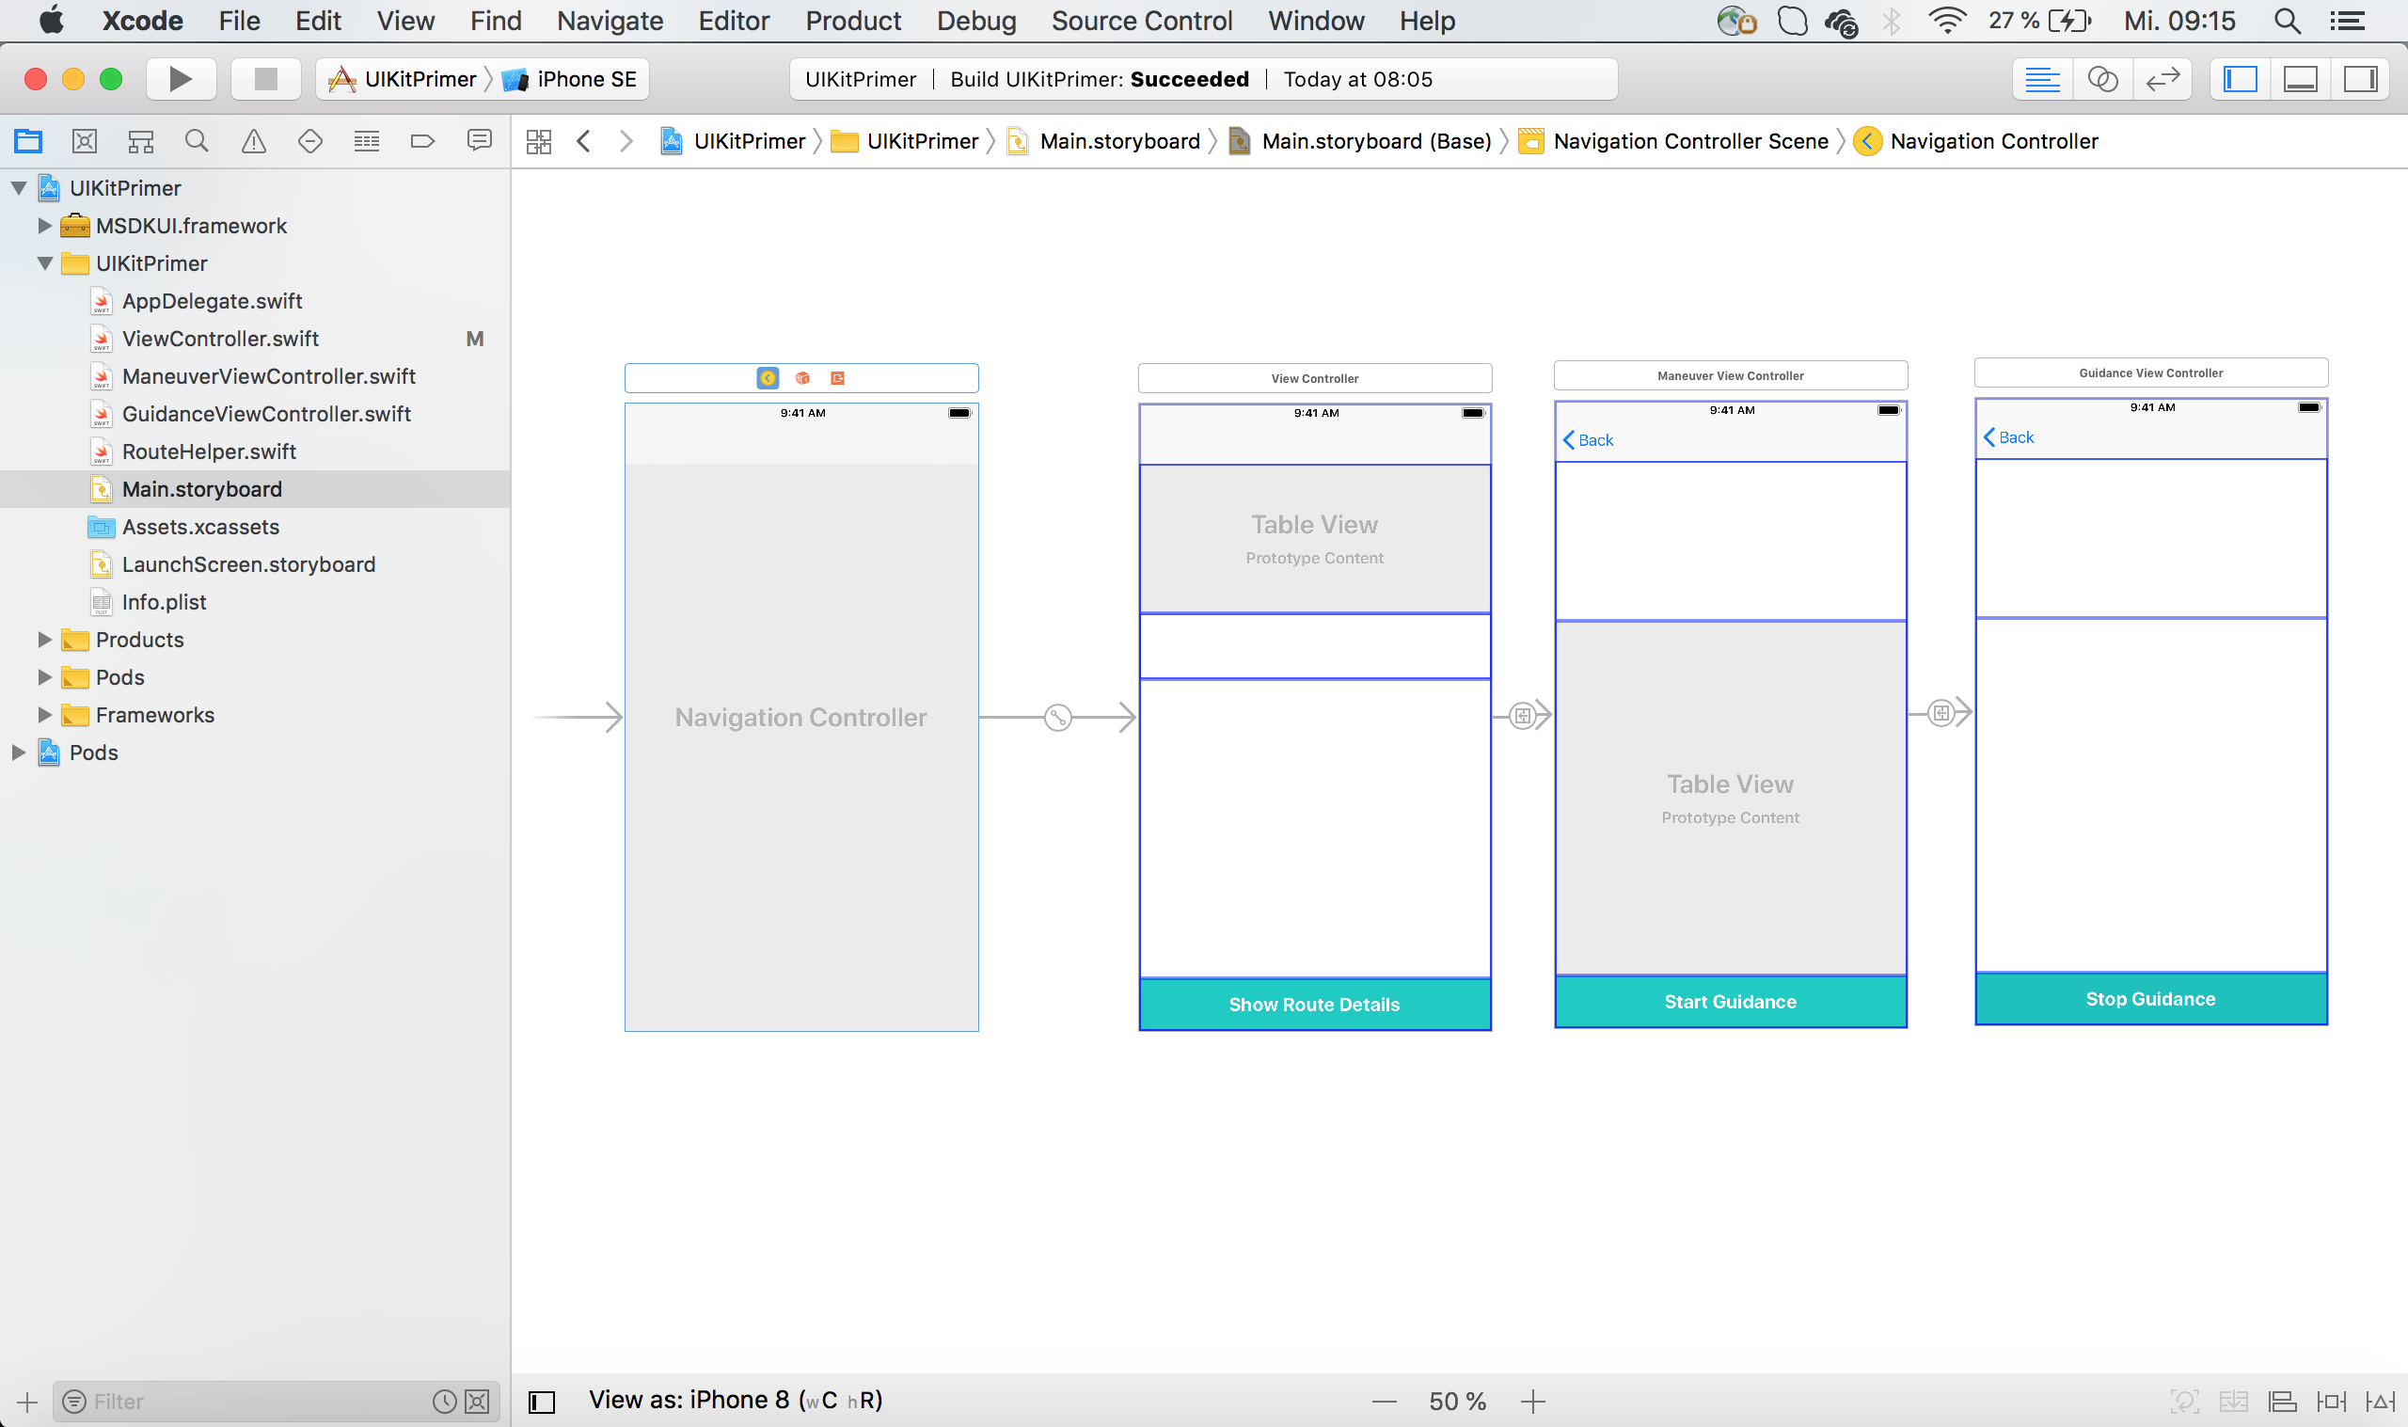Screen dimensions: 2408x1427
Task: Click the Update Frames canvas button
Action: click(x=2184, y=1402)
